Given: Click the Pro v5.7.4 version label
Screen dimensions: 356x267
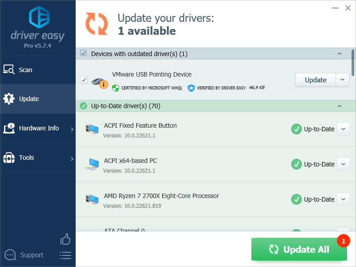Looking at the screenshot, I should coord(38,46).
